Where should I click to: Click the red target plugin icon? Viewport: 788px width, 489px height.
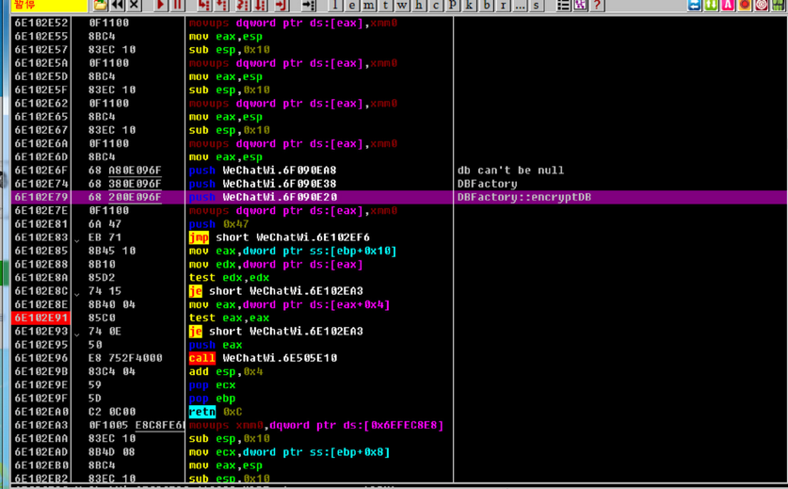[x=762, y=5]
